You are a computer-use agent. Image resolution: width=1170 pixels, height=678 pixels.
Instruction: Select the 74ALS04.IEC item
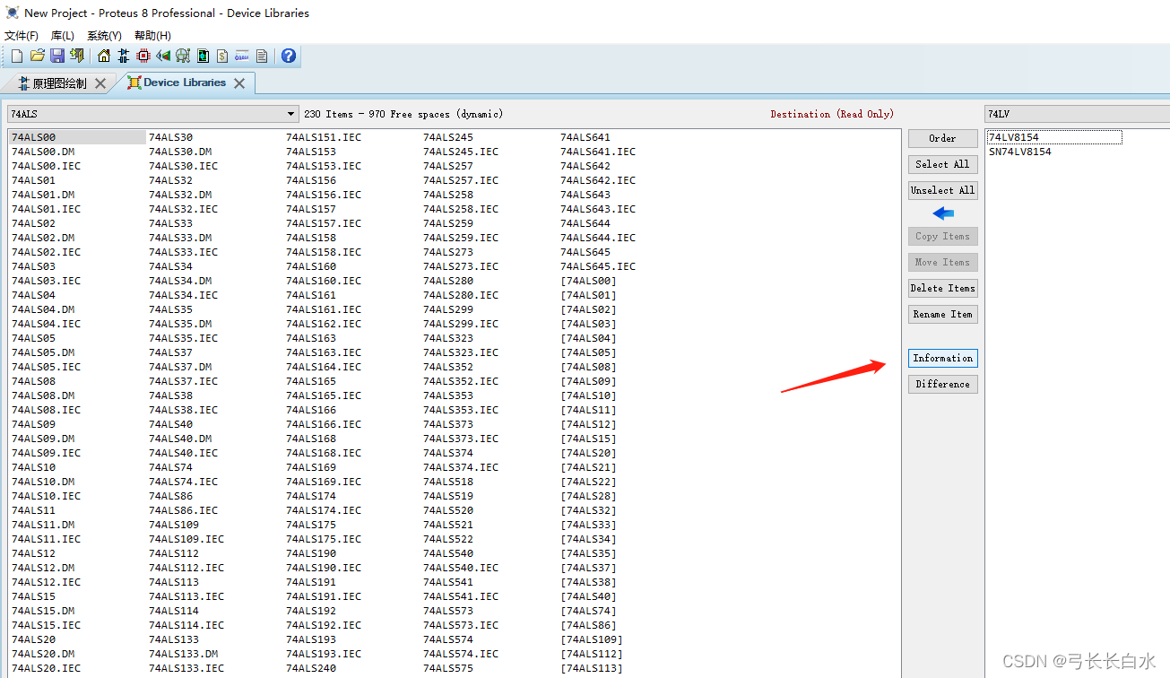click(46, 324)
